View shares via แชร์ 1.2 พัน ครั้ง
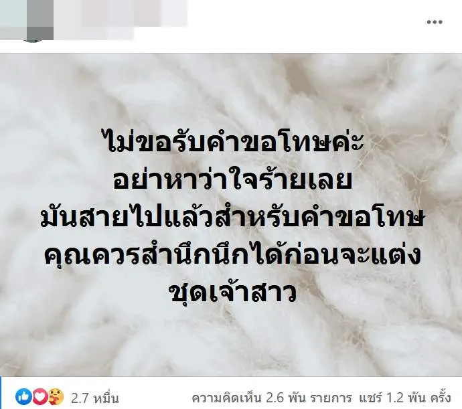462x409 pixels. pyautogui.click(x=405, y=398)
